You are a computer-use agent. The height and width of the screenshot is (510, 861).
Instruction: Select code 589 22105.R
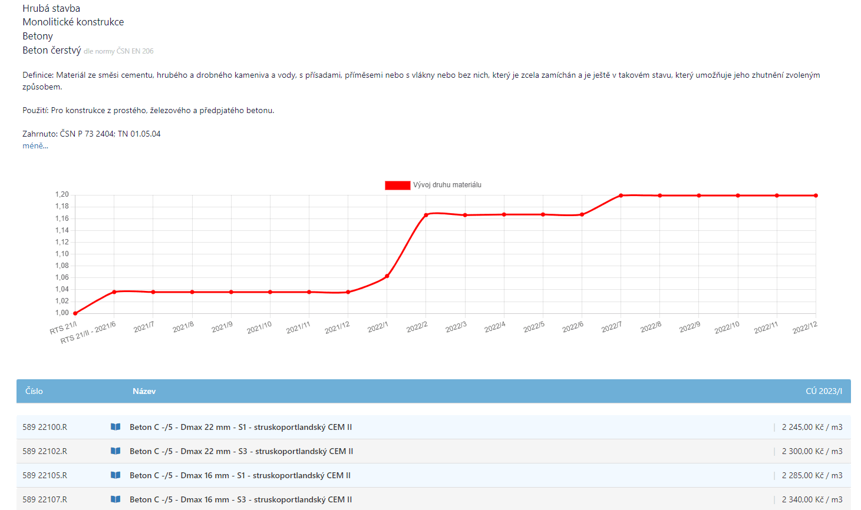click(45, 475)
